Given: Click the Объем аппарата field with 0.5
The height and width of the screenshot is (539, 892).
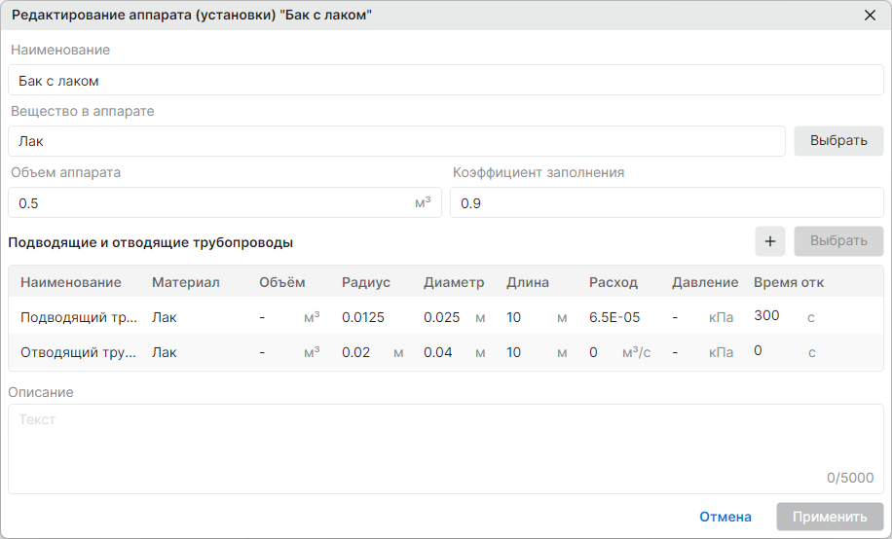Looking at the screenshot, I should [225, 203].
